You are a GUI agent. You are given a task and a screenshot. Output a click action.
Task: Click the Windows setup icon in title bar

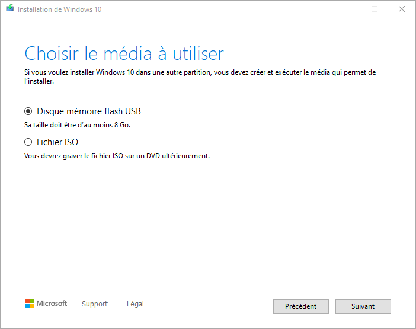pyautogui.click(x=10, y=8)
